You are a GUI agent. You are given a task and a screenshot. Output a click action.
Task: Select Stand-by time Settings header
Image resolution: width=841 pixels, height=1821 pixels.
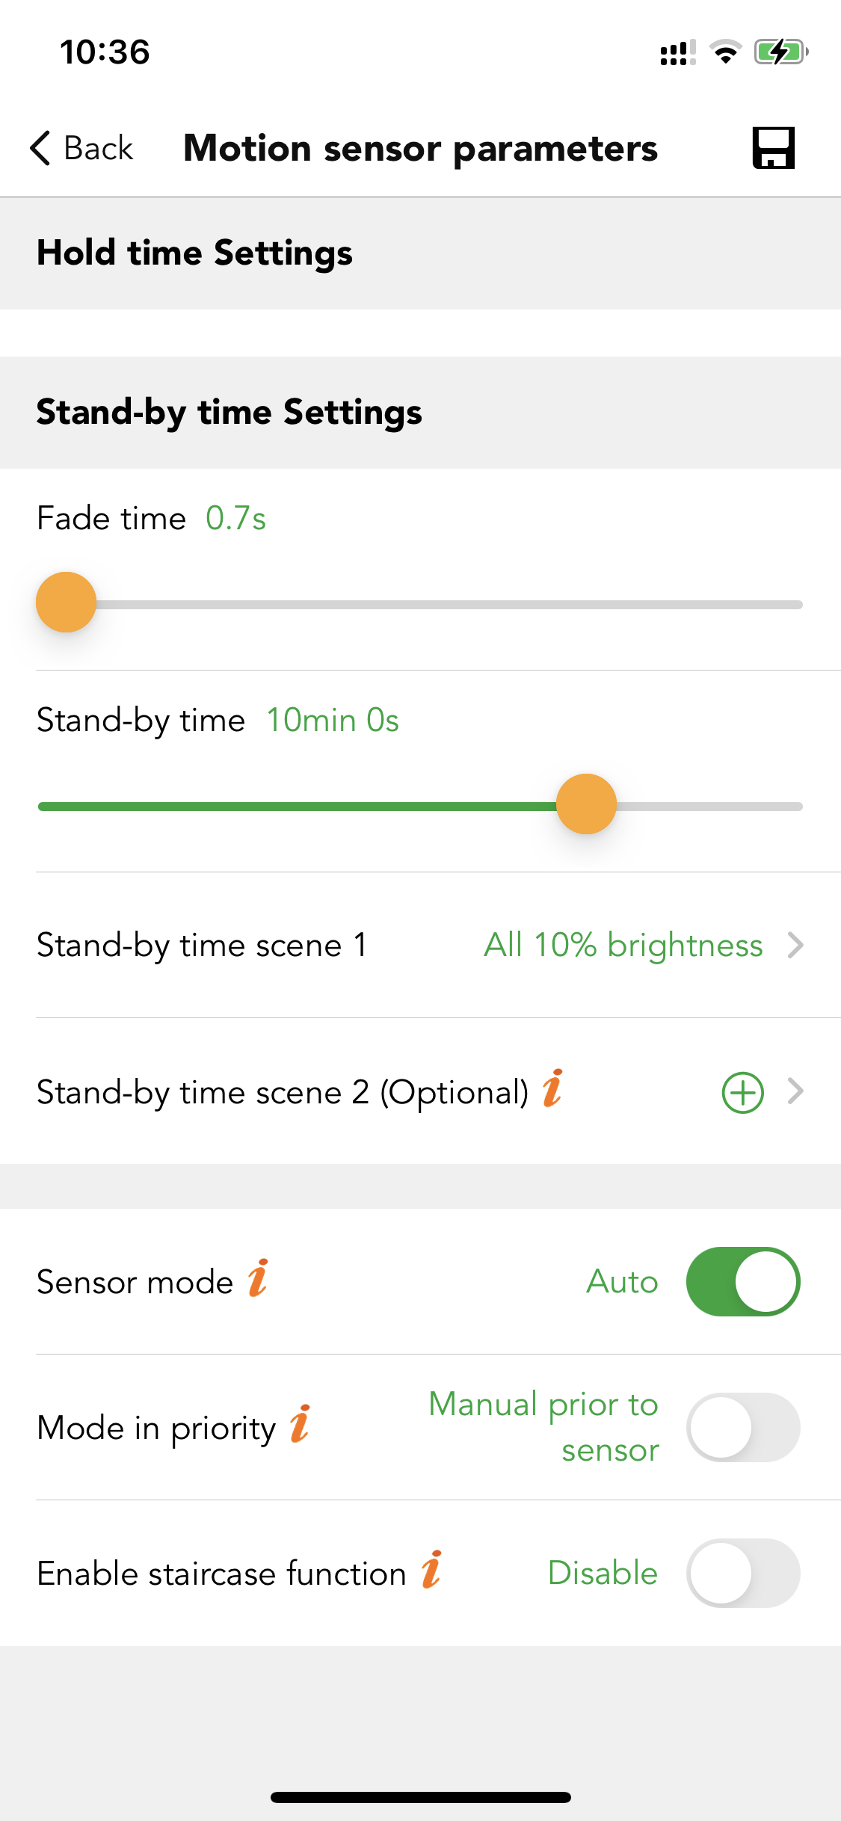(420, 413)
